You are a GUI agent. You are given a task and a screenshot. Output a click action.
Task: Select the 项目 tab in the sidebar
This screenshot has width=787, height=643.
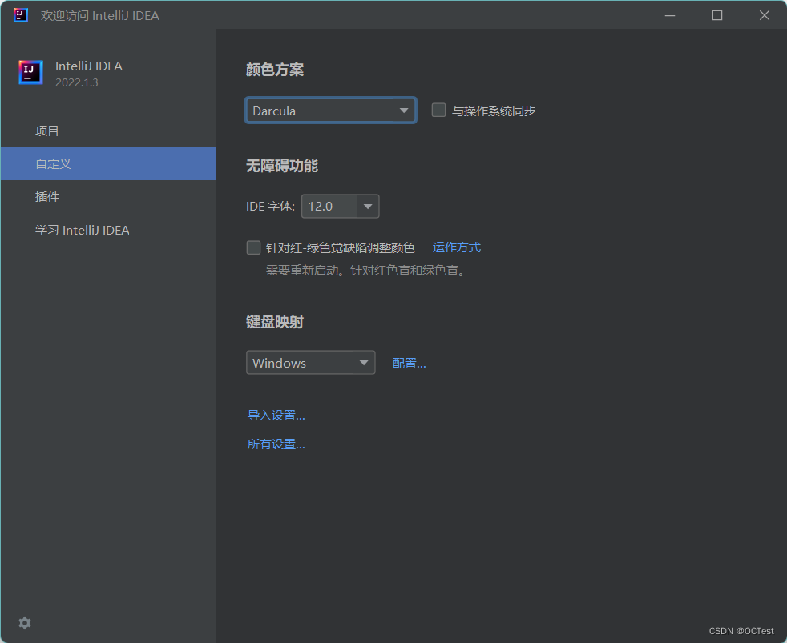[x=108, y=131]
